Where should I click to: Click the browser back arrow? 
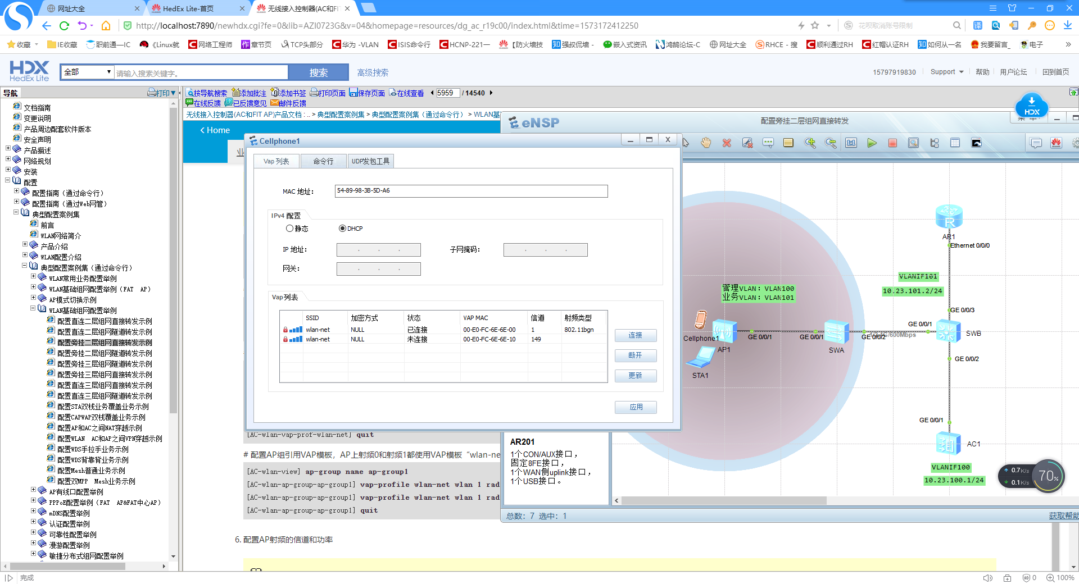(47, 26)
